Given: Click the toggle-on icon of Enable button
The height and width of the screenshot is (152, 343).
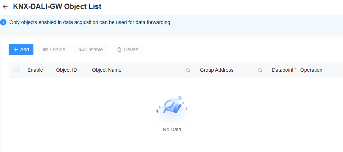Looking at the screenshot, I should tap(45, 49).
